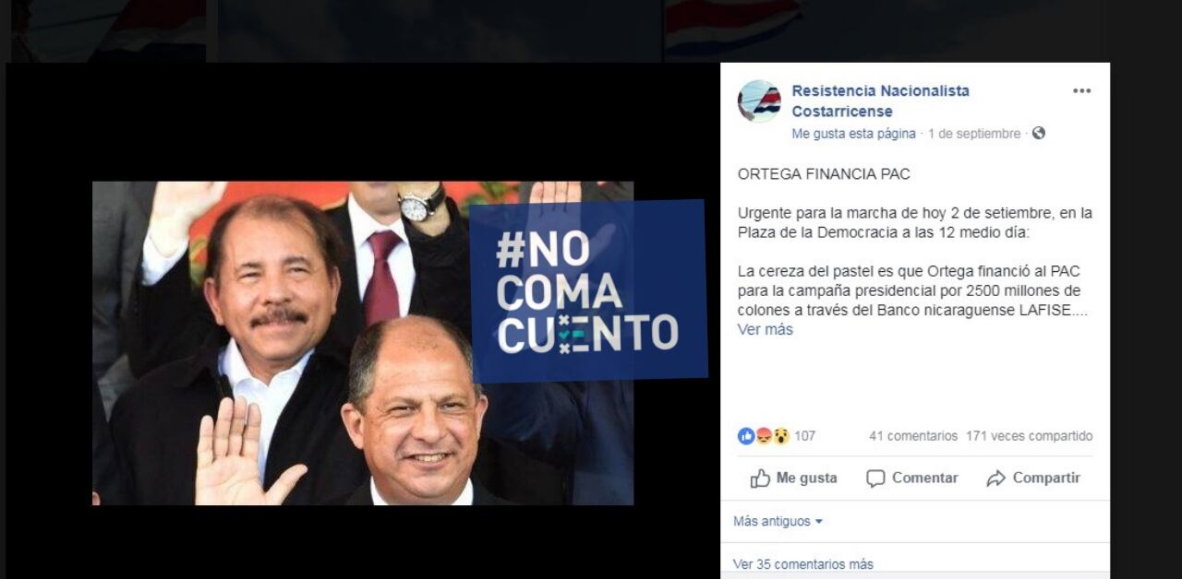Click the share arrow icon
Viewport: 1182px width, 579px height.
[995, 479]
